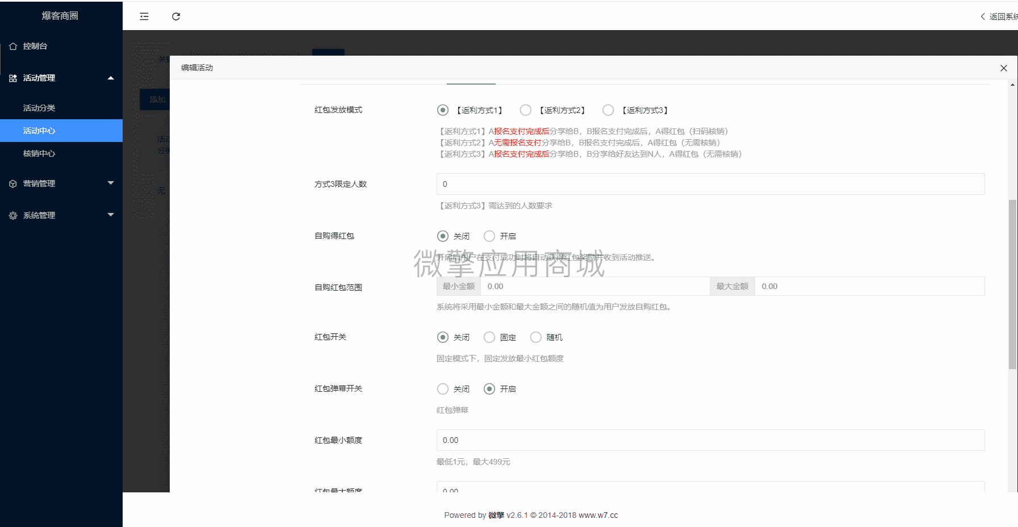Expand the 系统管理 menu arrow

[x=111, y=215]
